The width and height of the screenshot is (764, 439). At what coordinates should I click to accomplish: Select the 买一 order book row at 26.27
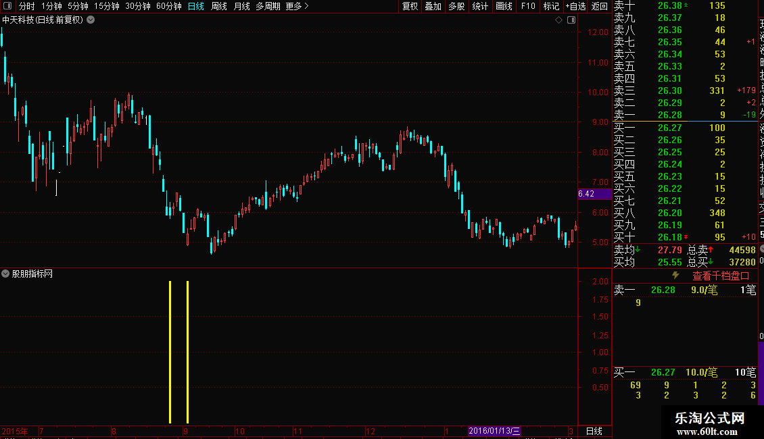click(x=685, y=128)
